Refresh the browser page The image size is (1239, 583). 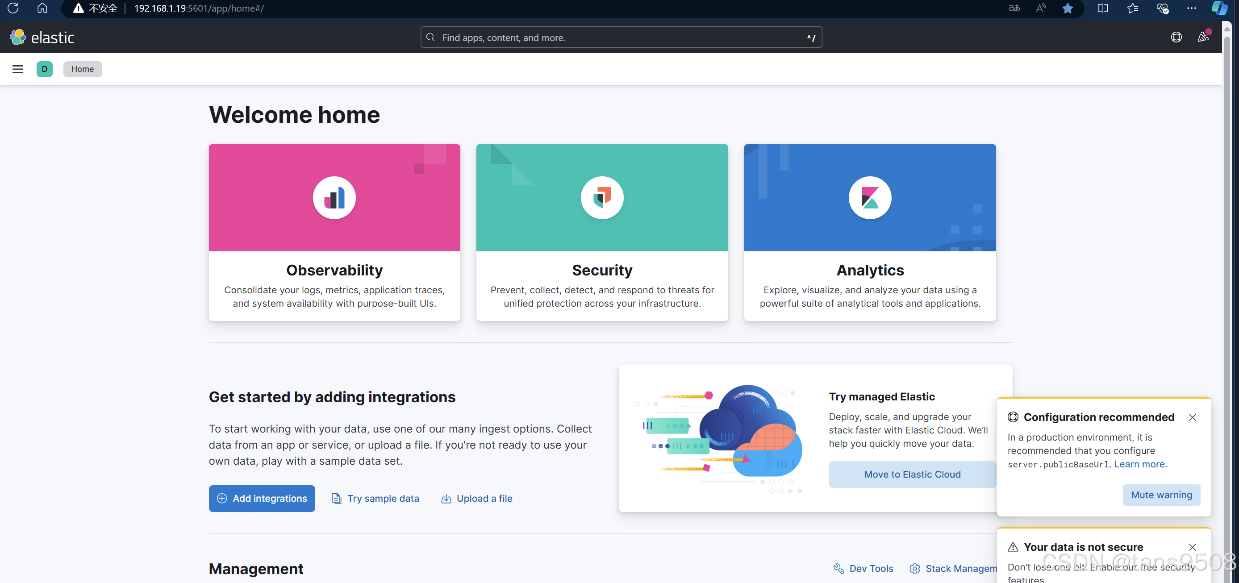point(13,8)
